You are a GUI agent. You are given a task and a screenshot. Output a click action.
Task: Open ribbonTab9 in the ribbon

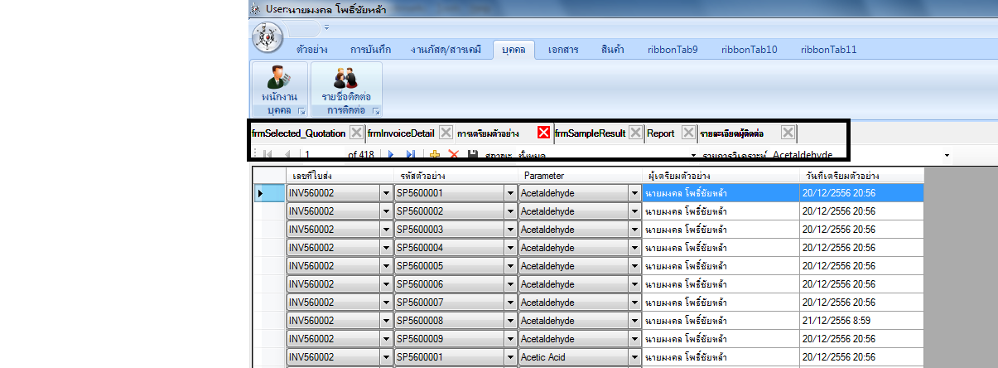pyautogui.click(x=672, y=50)
